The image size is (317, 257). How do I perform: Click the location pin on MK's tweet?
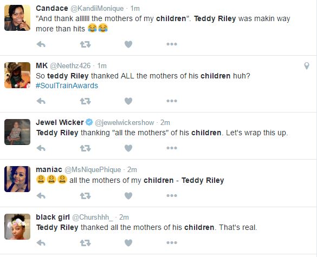pyautogui.click(x=307, y=66)
